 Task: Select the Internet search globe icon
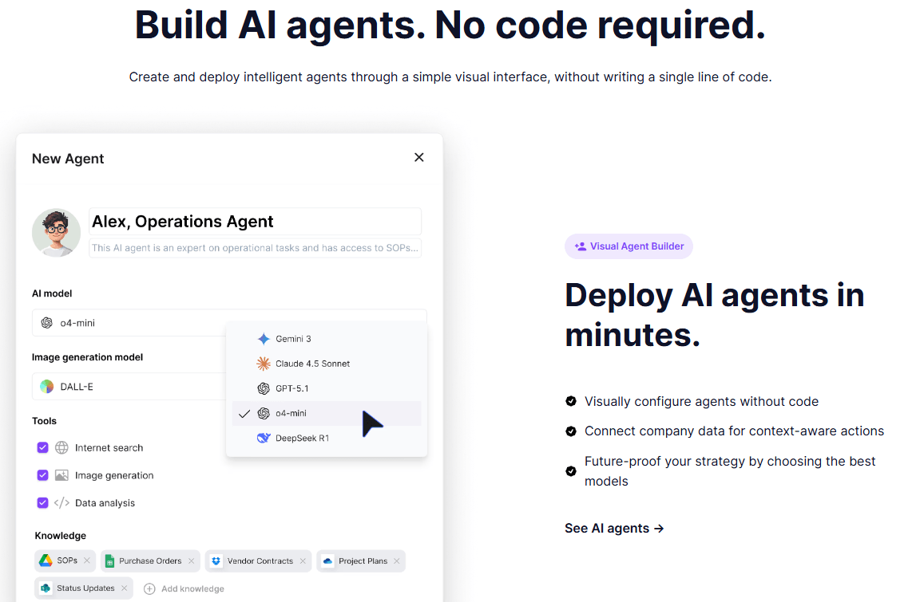point(62,447)
